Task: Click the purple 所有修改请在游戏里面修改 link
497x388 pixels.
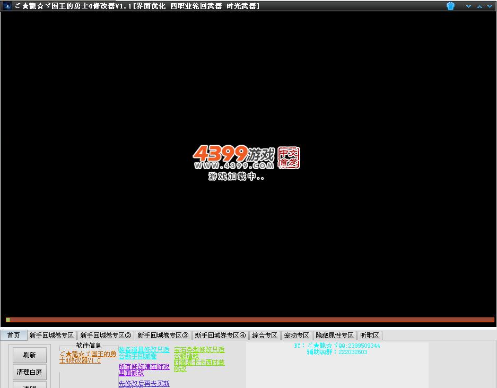Action: click(144, 369)
